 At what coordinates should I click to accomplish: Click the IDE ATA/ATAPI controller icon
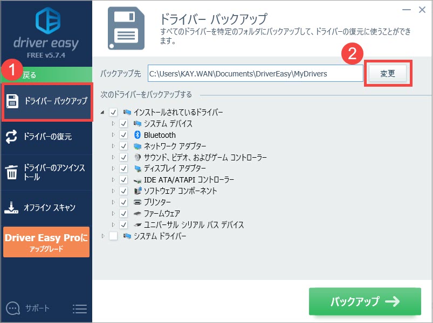click(138, 180)
